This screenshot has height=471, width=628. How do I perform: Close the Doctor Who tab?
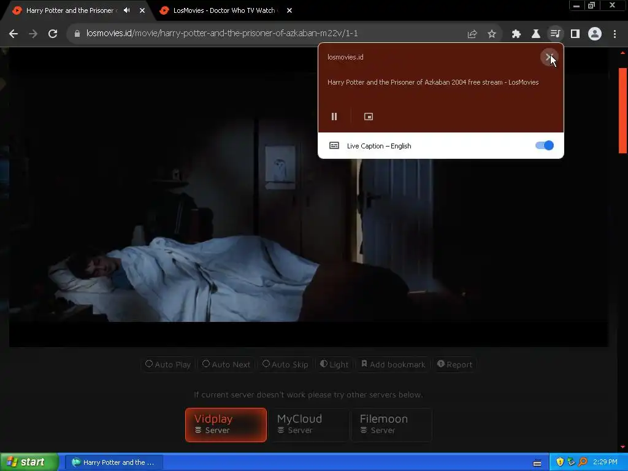point(289,10)
